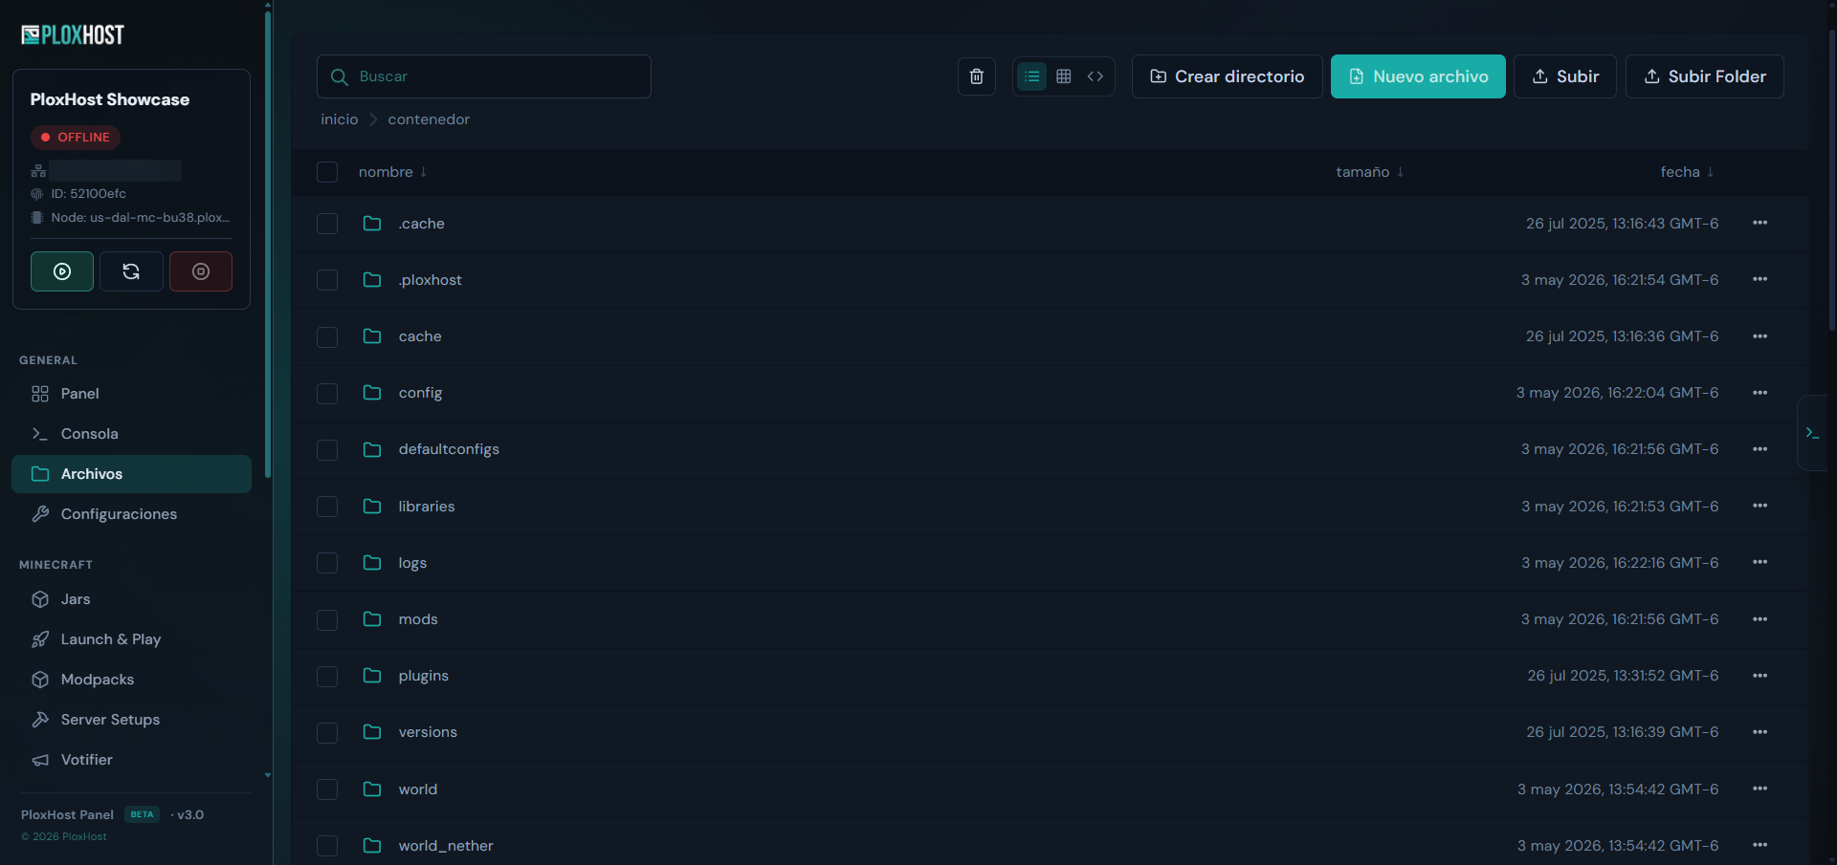Screen dimensions: 1837x865
Task: Sort files by fecha column
Action: click(1688, 172)
